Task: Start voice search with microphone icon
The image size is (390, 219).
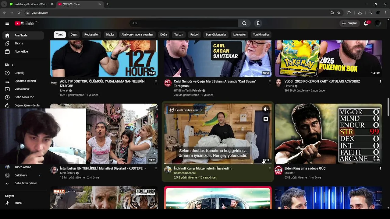Action: tap(258, 23)
